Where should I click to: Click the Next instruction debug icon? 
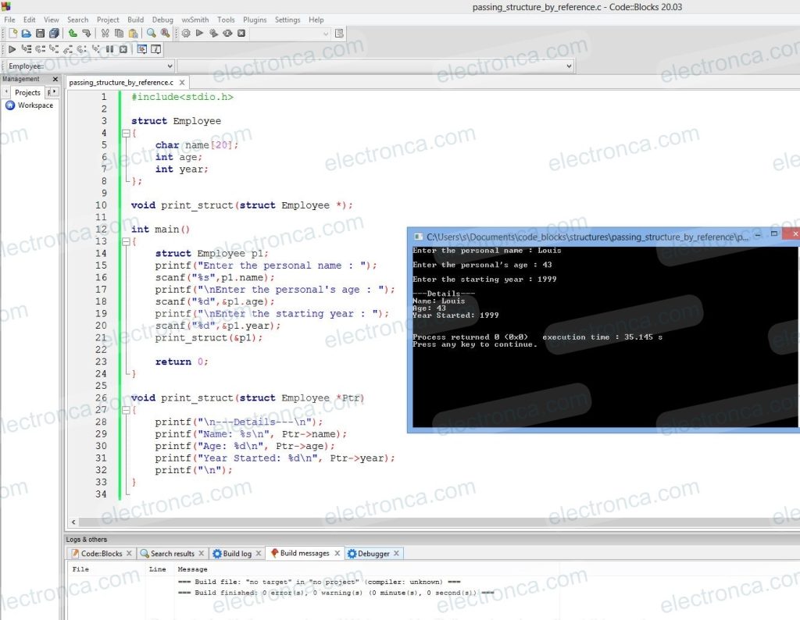[81, 49]
